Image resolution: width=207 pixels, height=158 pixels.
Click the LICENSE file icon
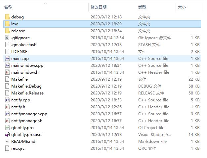tap(7, 52)
